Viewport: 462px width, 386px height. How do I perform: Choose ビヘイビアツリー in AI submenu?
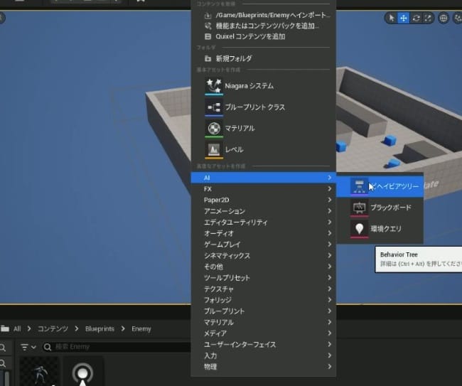tap(380, 186)
